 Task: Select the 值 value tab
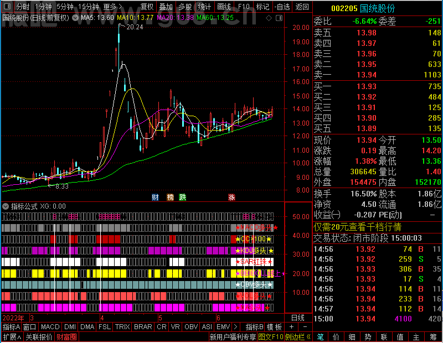click(400, 337)
